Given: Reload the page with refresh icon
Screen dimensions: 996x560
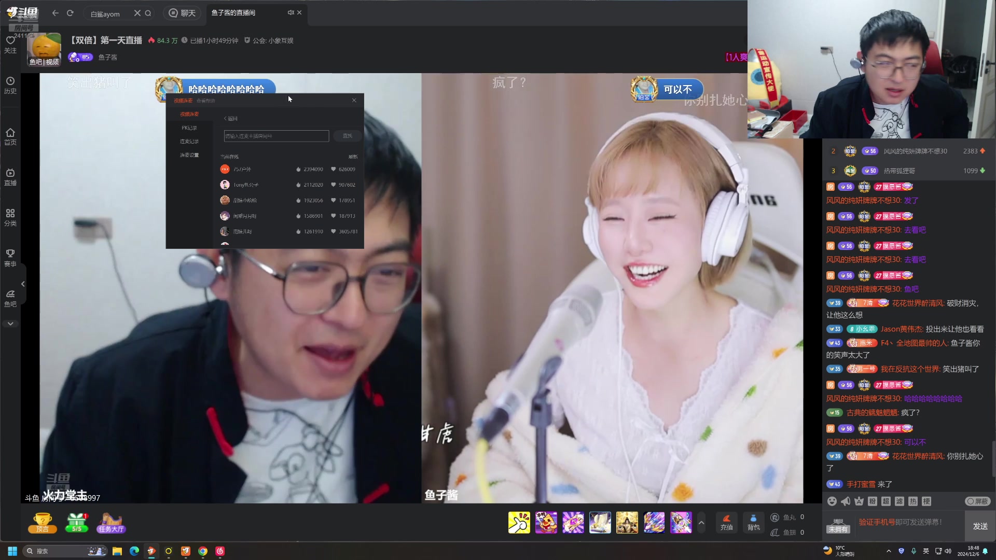Looking at the screenshot, I should coord(70,13).
